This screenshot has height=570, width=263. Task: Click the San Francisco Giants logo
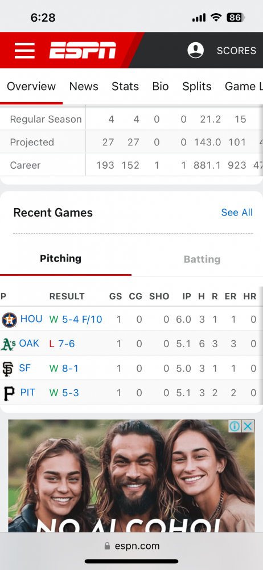point(7,369)
